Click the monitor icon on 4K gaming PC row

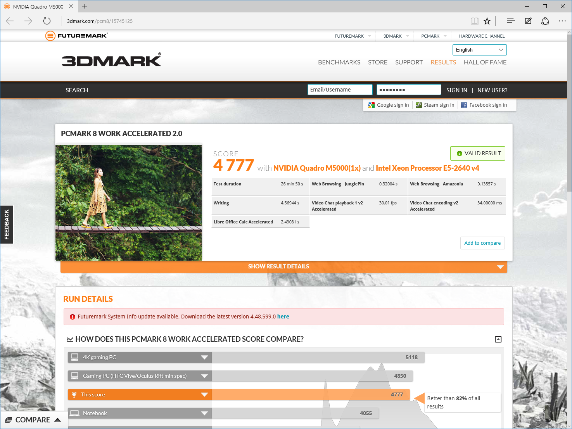(74, 357)
